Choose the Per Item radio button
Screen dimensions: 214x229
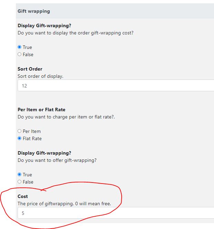pyautogui.click(x=19, y=131)
